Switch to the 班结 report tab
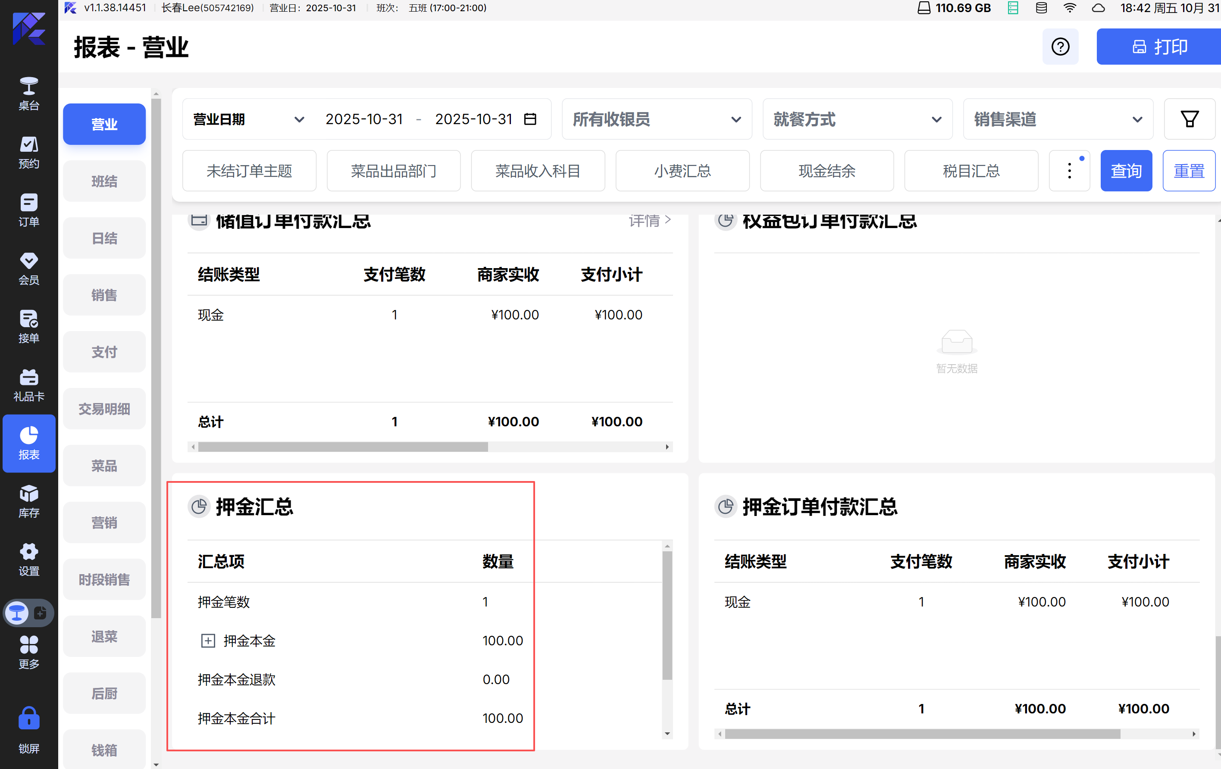Screen dimensions: 1221x769 (104, 181)
